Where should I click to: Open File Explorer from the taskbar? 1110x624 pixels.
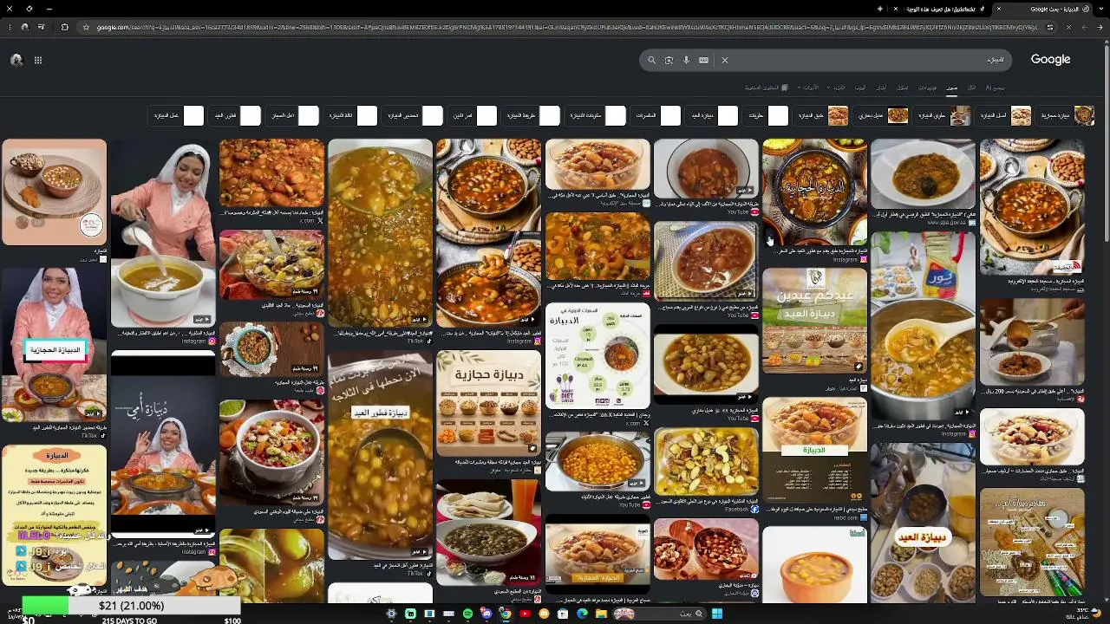click(x=601, y=614)
